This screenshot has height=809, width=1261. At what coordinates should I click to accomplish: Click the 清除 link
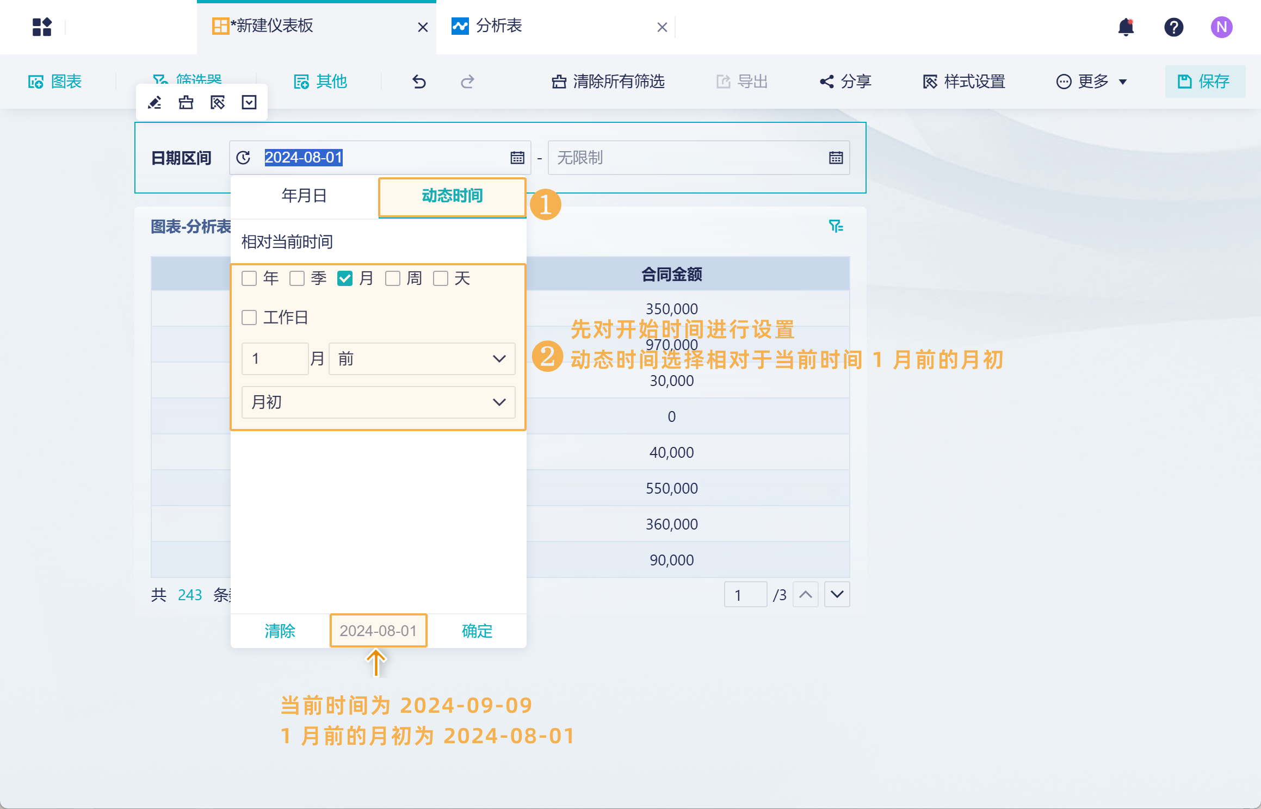click(x=280, y=631)
